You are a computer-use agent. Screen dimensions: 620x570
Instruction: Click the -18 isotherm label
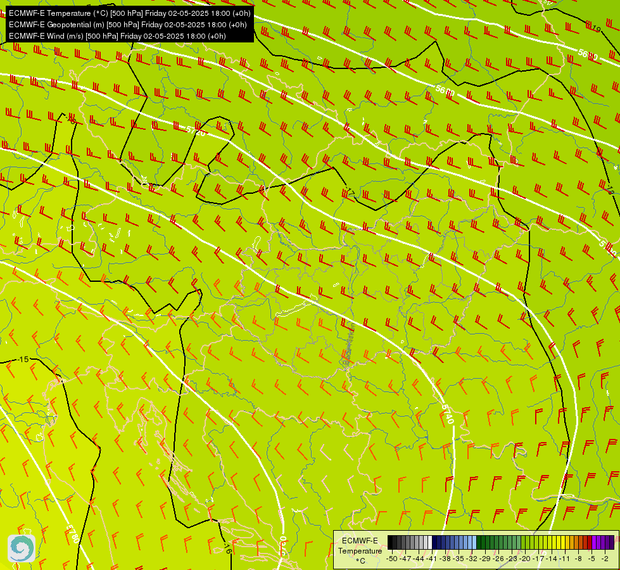(x=610, y=190)
